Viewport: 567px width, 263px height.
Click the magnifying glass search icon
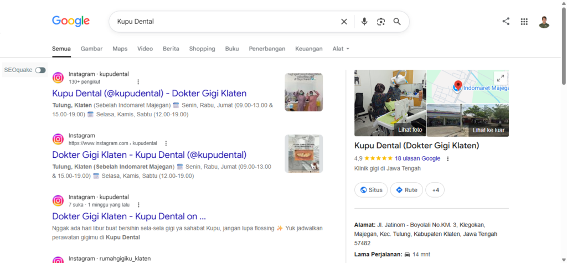tap(397, 22)
